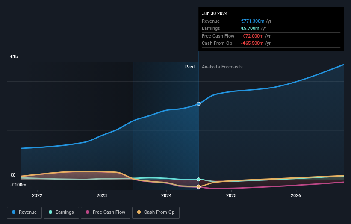Select the 2024 x-axis label

coord(166,195)
